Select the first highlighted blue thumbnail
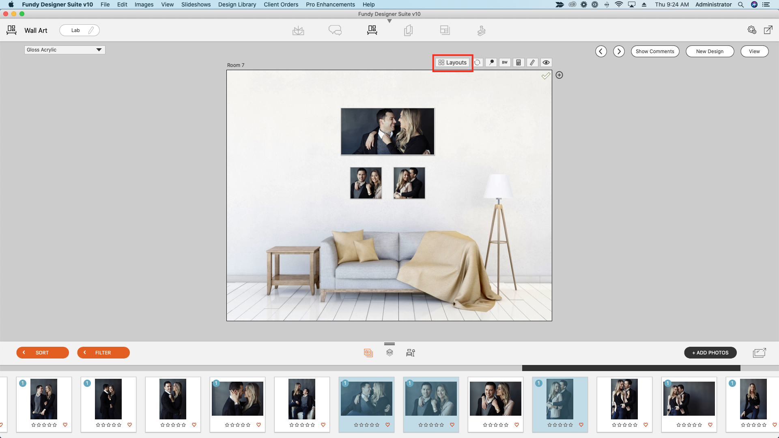The height and width of the screenshot is (438, 779). click(366, 404)
